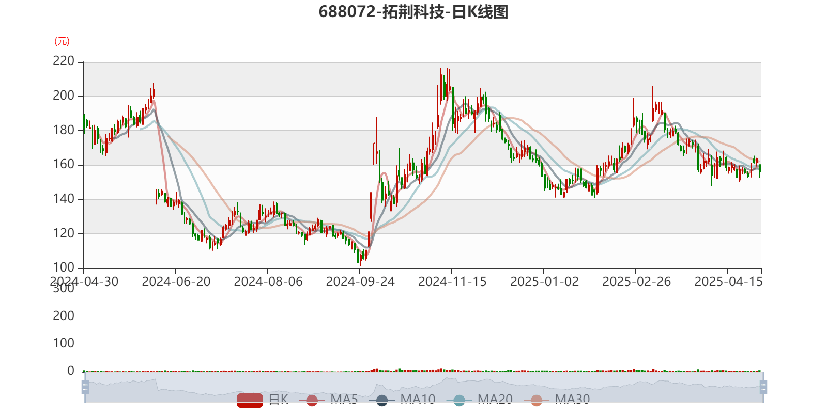Toggle the MA5 line legend

click(x=328, y=400)
